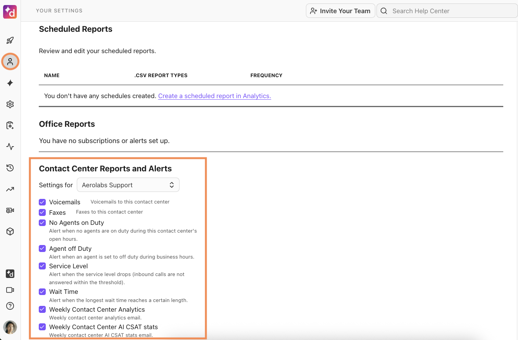The image size is (518, 340).
Task: Open call history via the clock icon
Action: (10, 167)
